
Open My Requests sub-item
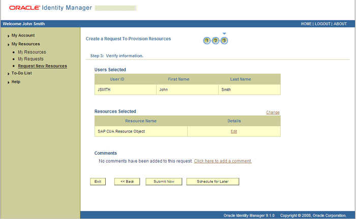pos(31,59)
